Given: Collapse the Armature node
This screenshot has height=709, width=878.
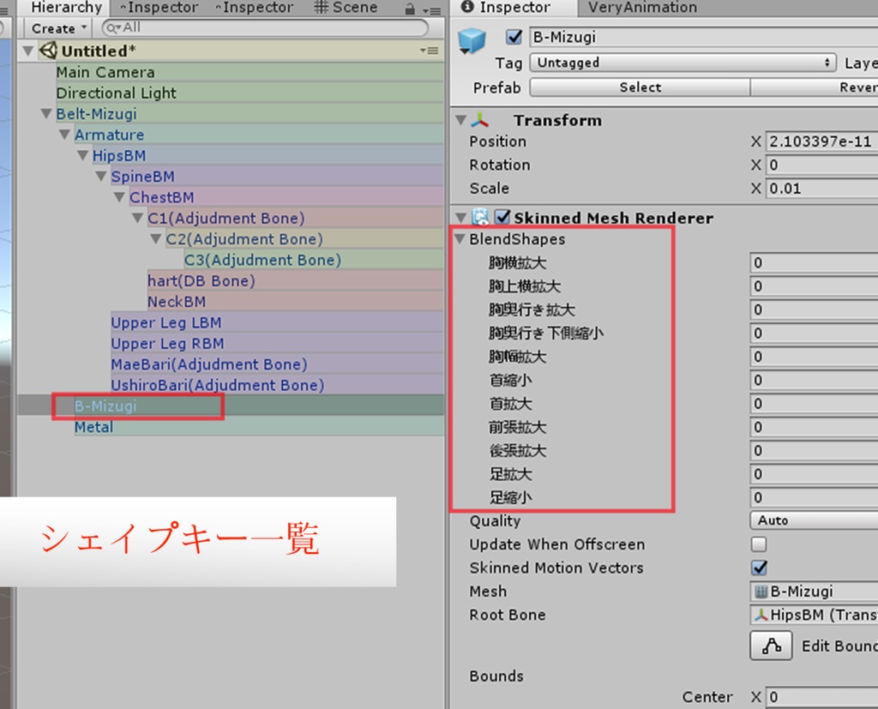Looking at the screenshot, I should (64, 135).
